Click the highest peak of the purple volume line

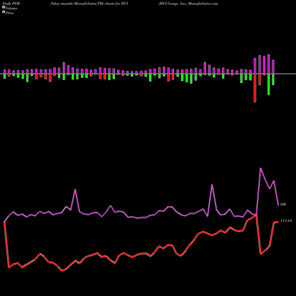click(x=260, y=168)
